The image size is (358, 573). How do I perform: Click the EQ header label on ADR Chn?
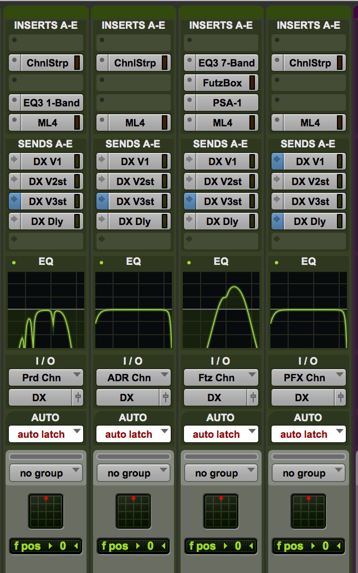134,261
